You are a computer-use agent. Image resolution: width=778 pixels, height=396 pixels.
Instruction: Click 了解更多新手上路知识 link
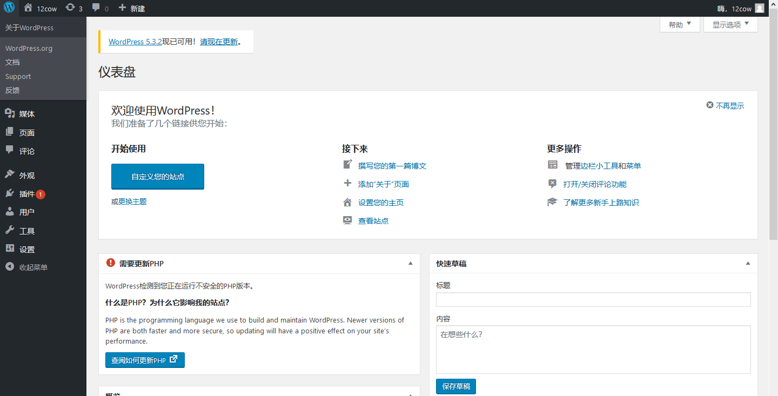601,203
